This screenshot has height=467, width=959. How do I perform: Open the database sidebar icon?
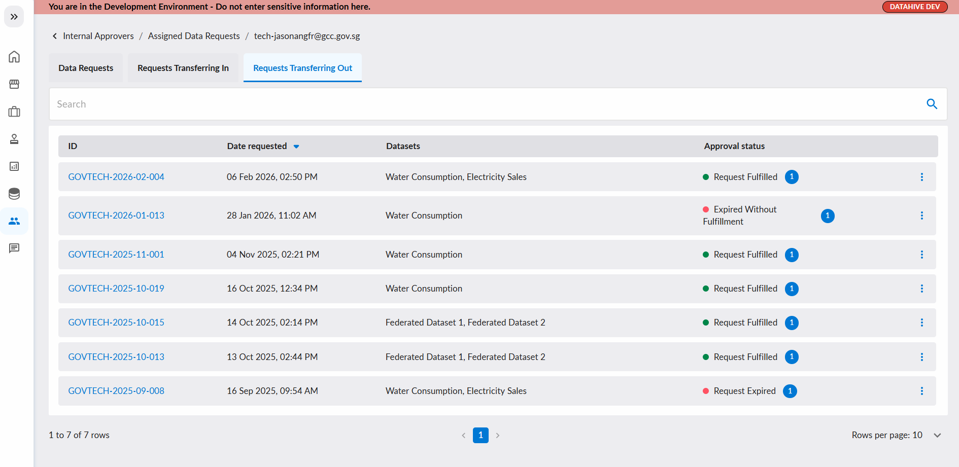pyautogui.click(x=14, y=194)
